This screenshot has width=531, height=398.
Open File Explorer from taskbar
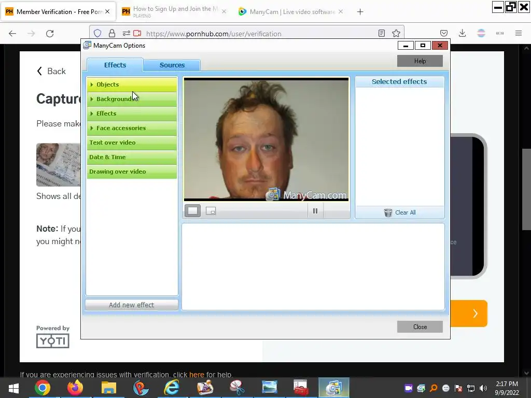coord(108,388)
